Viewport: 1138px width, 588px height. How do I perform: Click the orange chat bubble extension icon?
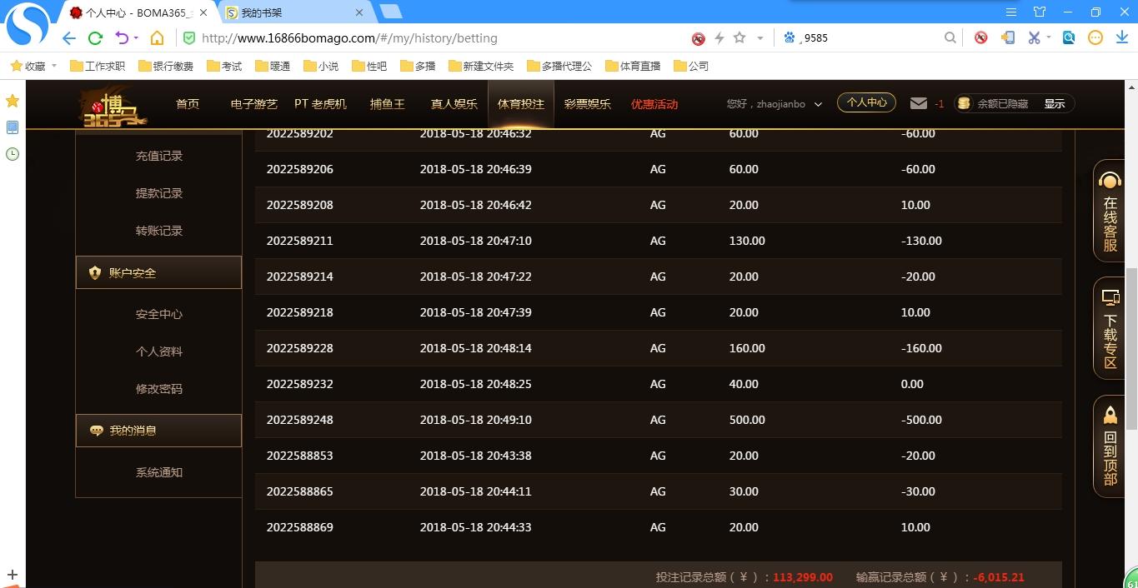1095,37
